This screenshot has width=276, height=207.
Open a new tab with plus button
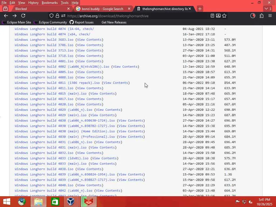pyautogui.click(x=200, y=9)
